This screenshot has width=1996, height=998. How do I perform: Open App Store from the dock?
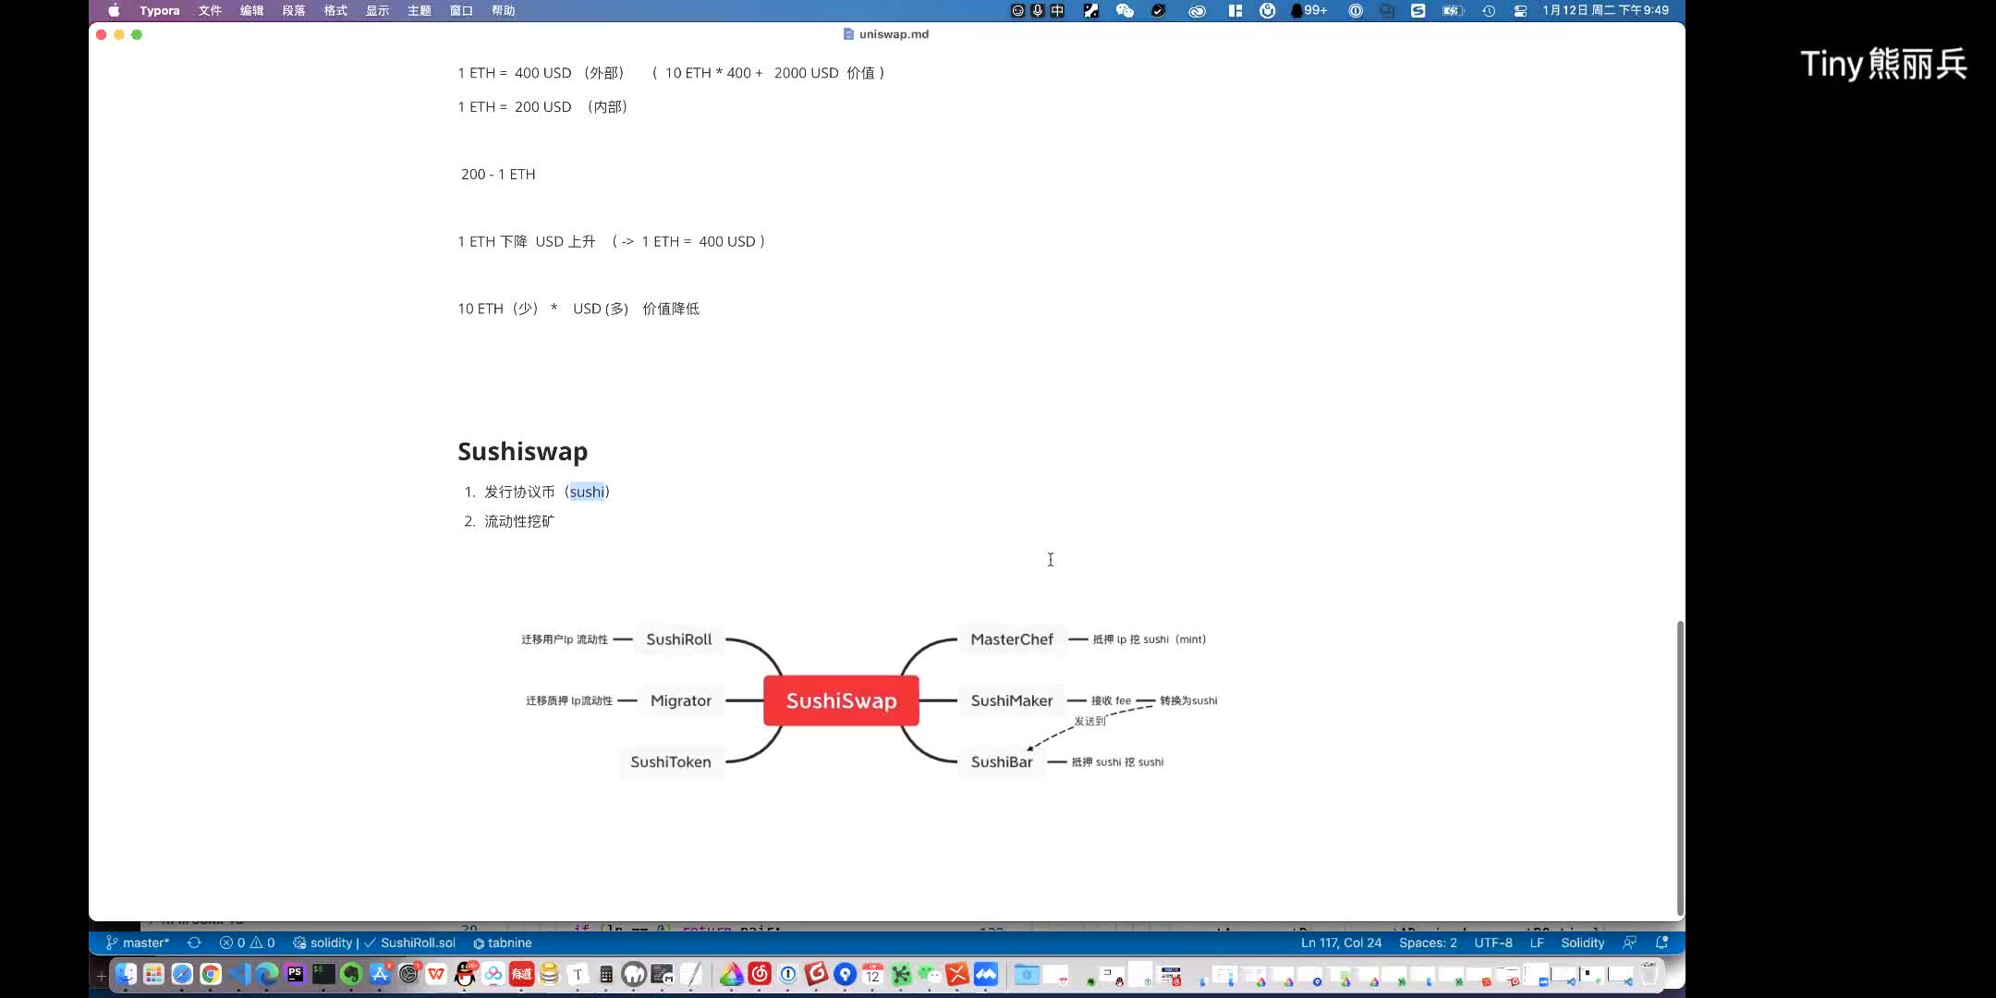pyautogui.click(x=380, y=974)
